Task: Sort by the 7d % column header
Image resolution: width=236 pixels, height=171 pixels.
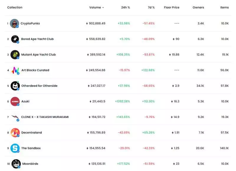Action: click(x=151, y=7)
